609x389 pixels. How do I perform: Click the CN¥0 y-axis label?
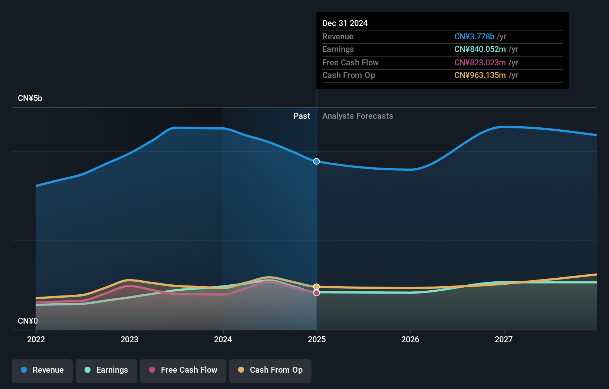(28, 321)
